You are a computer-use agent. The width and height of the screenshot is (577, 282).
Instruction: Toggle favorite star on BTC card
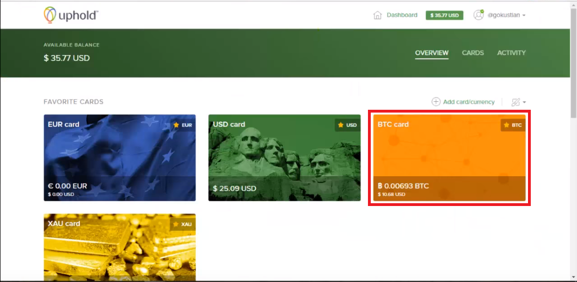click(507, 125)
